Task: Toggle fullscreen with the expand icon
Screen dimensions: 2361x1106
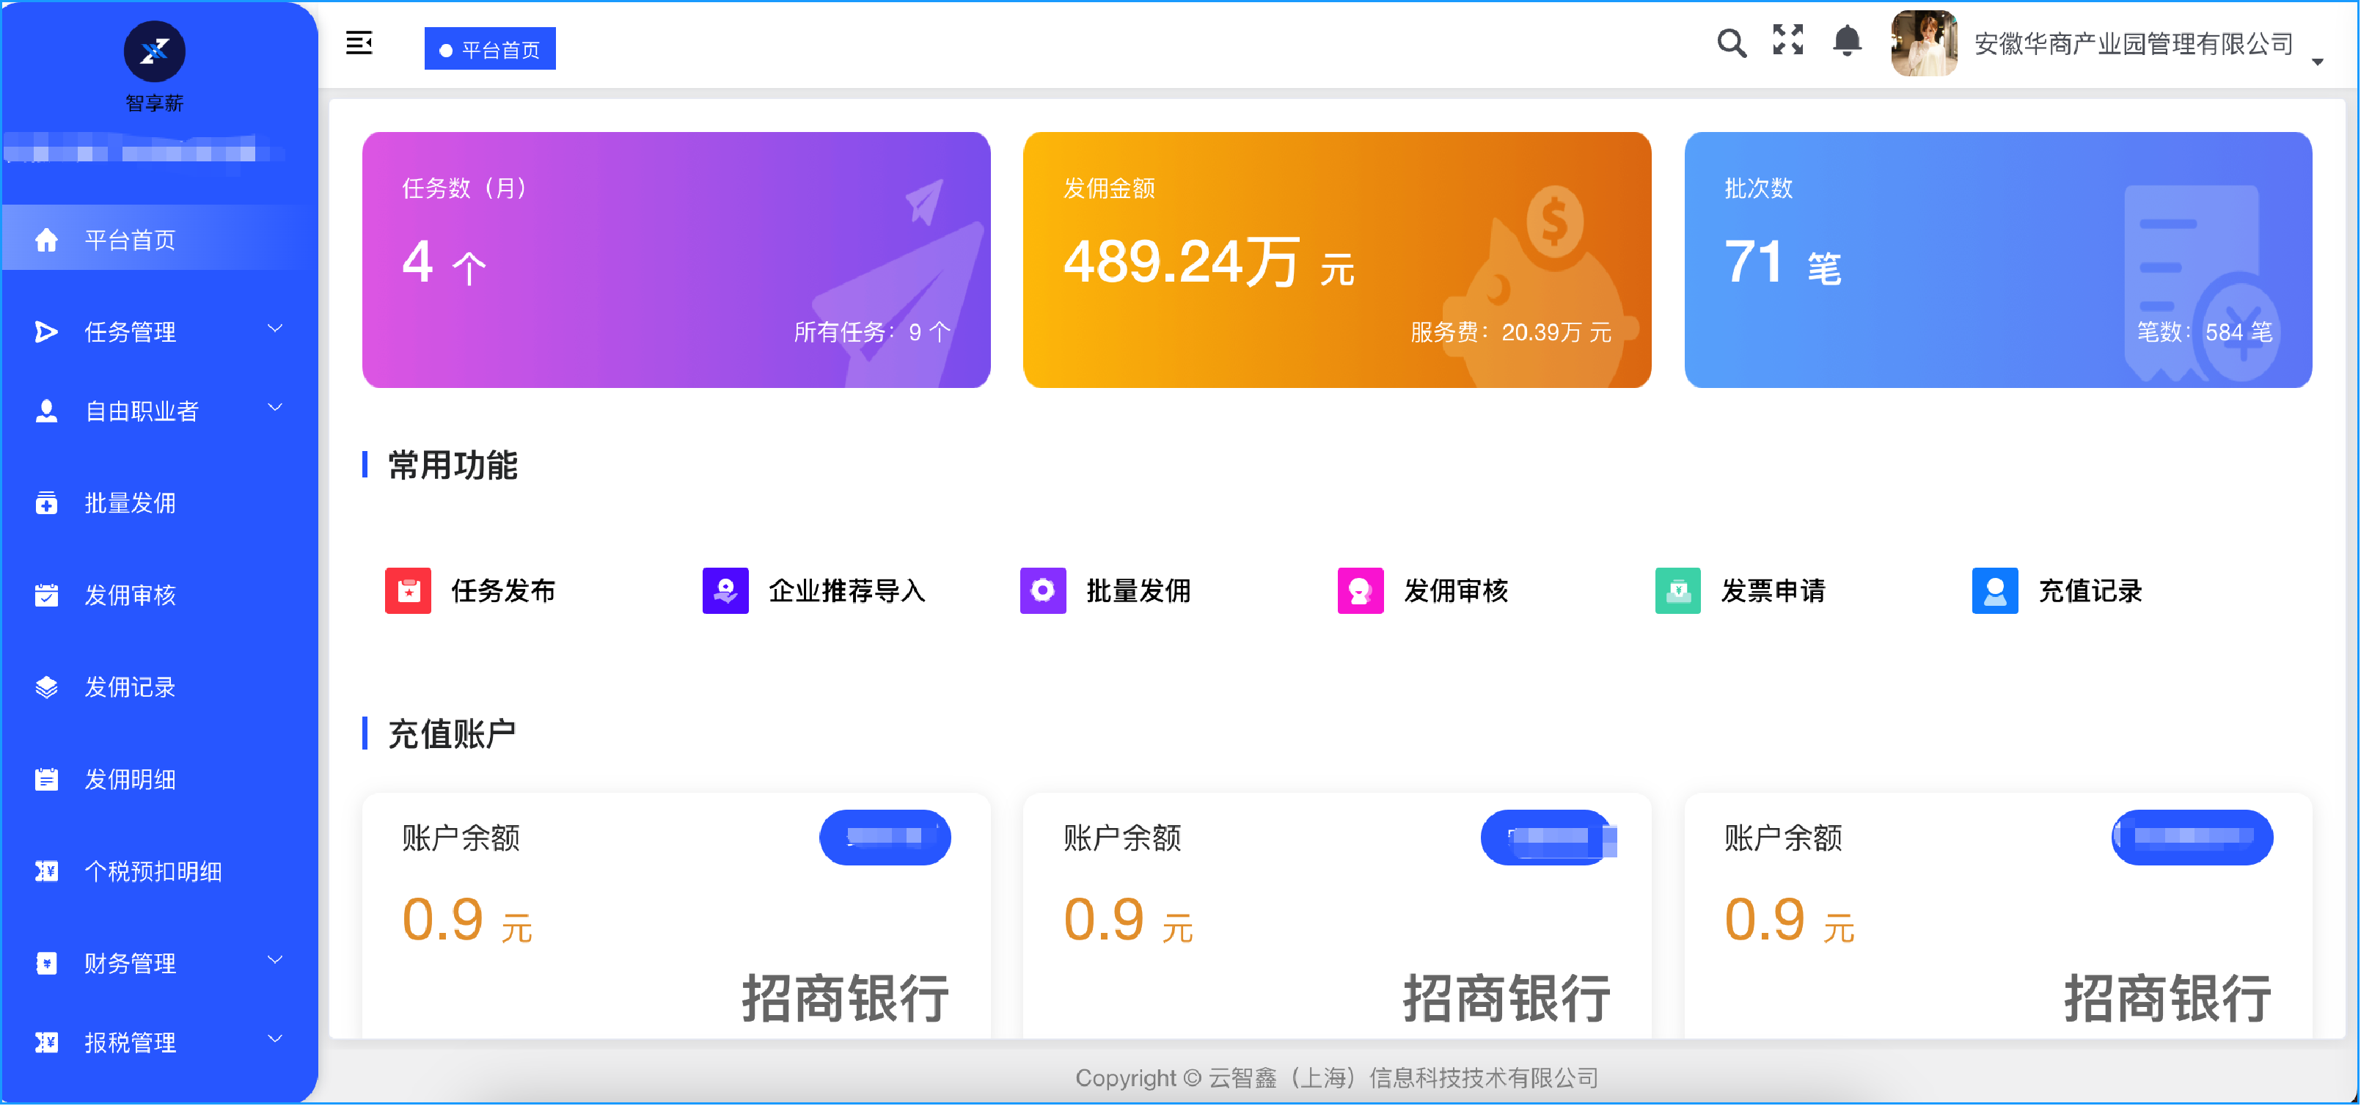Action: [1787, 40]
